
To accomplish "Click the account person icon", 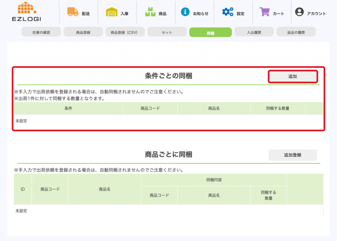I will [x=299, y=12].
